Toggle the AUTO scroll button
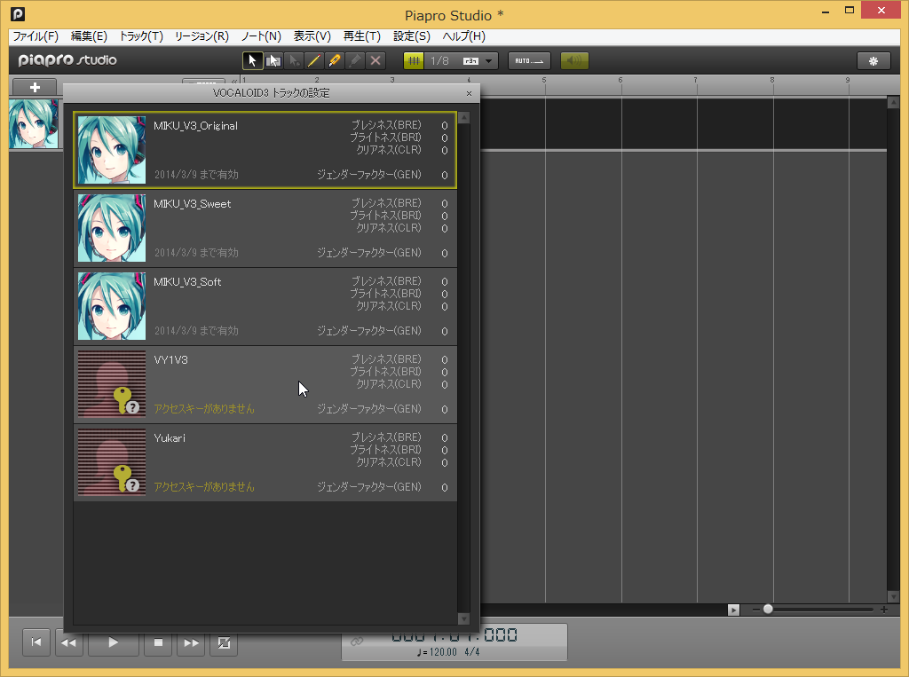 coord(529,60)
